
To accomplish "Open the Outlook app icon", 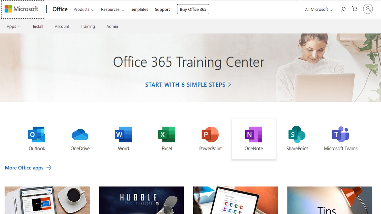I will click(37, 135).
